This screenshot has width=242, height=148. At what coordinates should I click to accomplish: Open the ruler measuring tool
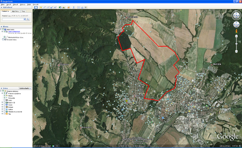[74, 8]
